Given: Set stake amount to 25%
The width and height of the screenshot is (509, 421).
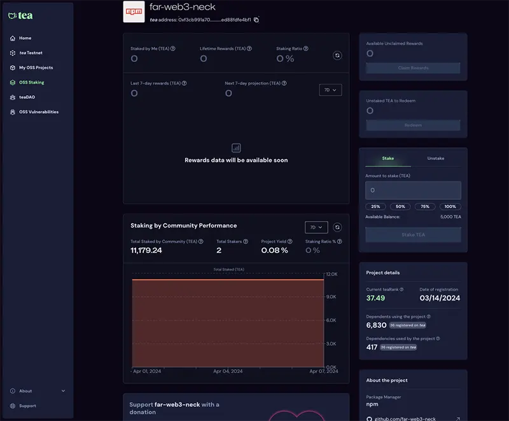Looking at the screenshot, I should [x=375, y=206].
